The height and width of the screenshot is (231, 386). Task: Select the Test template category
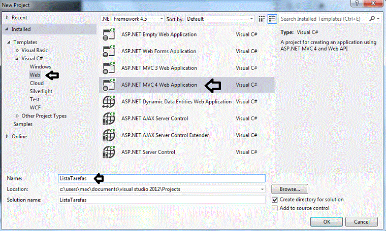(35, 99)
